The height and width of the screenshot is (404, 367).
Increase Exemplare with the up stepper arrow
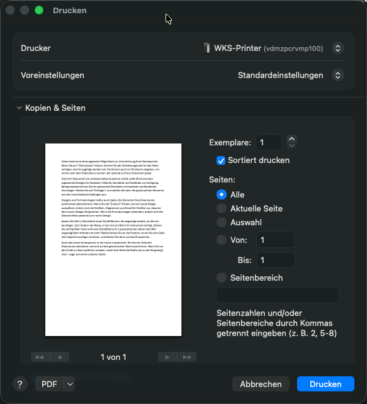291,138
